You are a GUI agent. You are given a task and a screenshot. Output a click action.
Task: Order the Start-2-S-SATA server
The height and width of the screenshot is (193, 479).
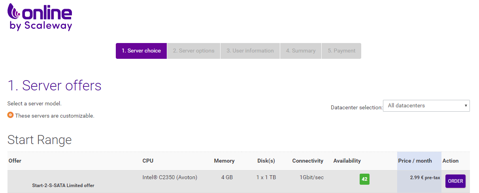(x=455, y=181)
